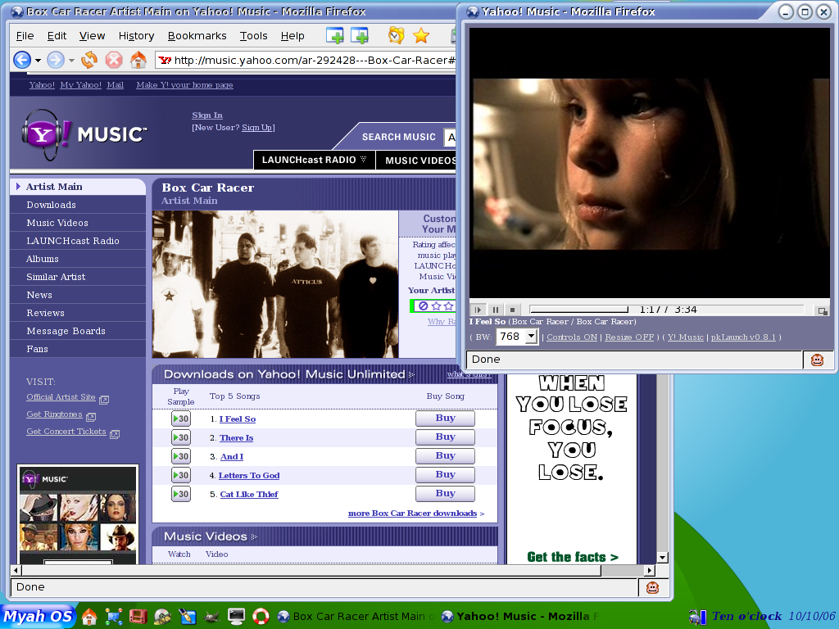
Task: Open the File menu
Action: coord(25,36)
